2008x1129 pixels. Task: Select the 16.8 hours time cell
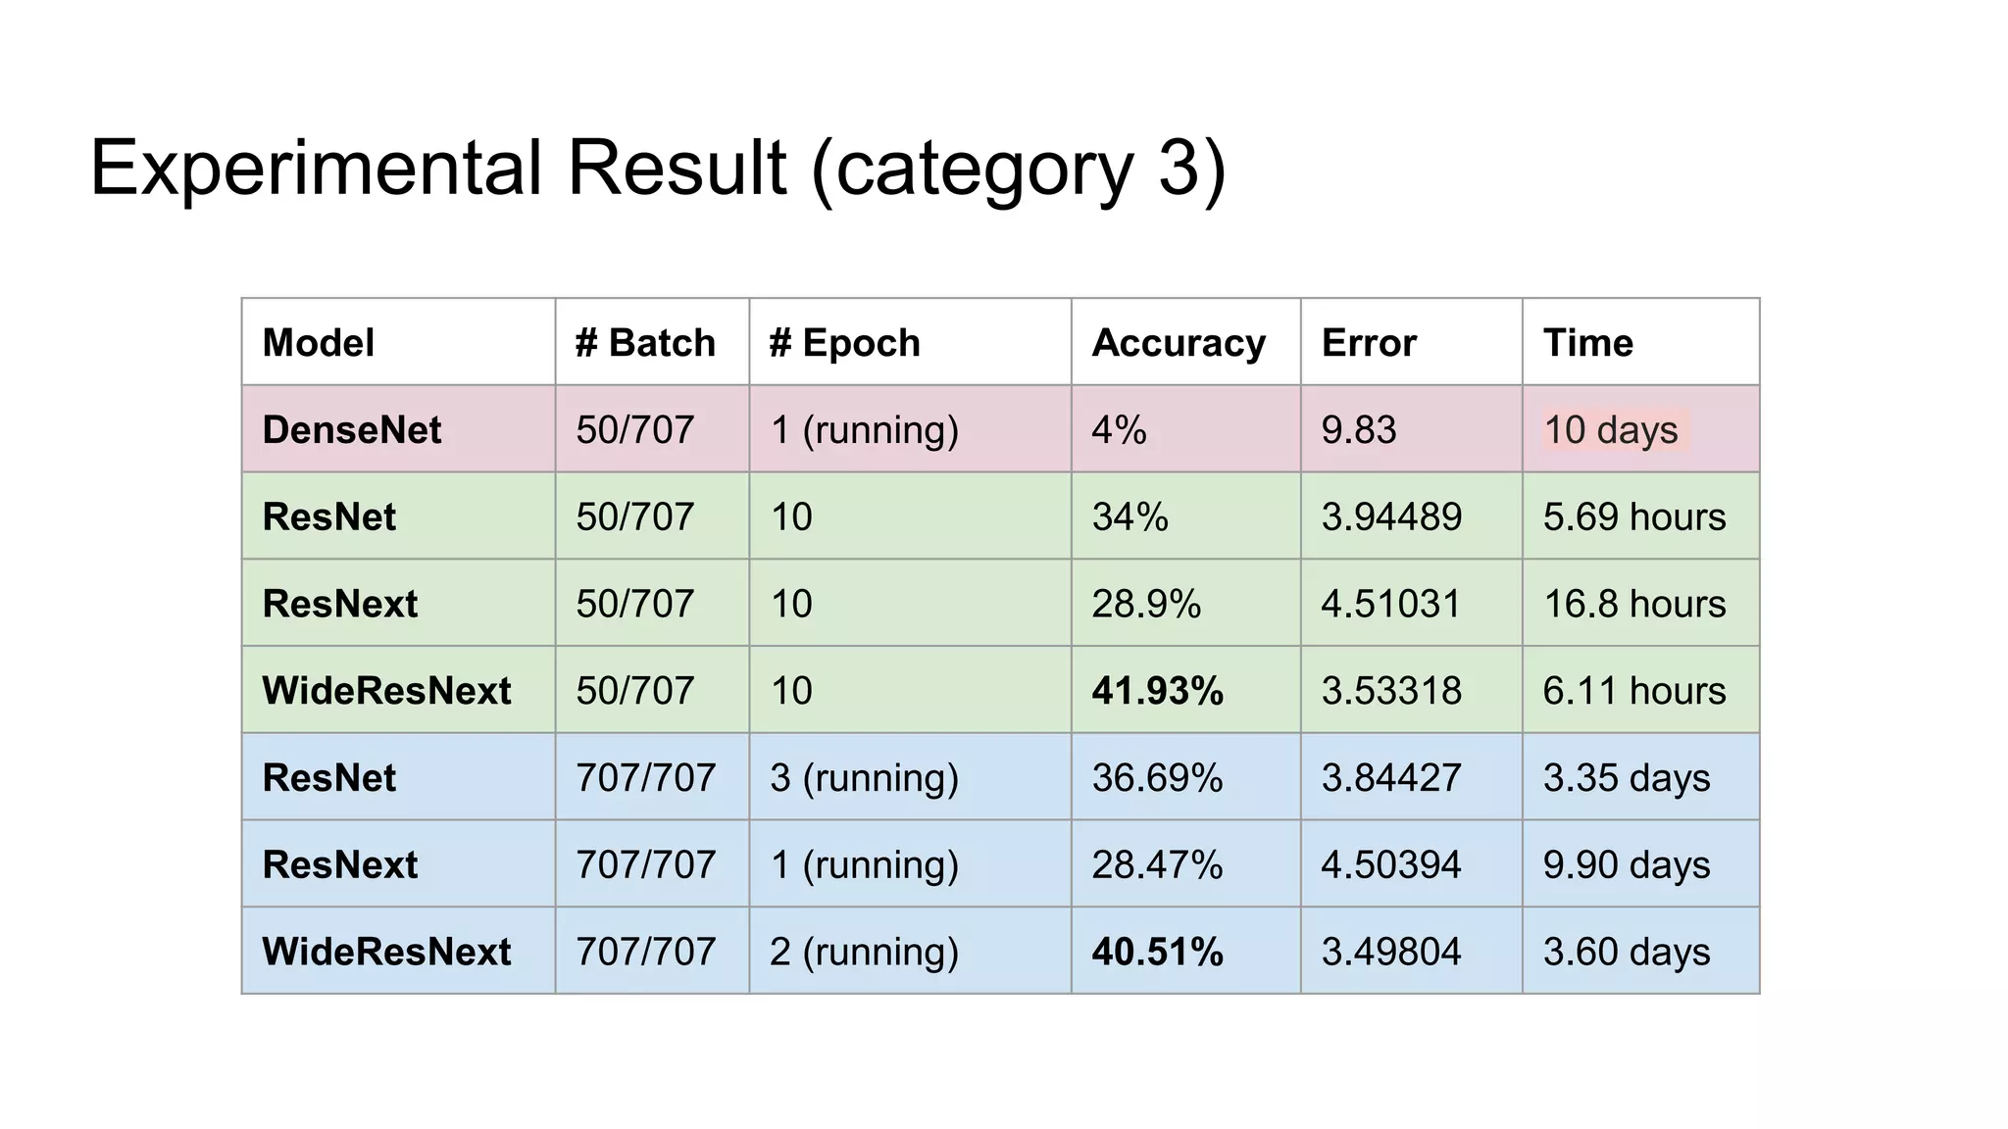pyautogui.click(x=1634, y=604)
